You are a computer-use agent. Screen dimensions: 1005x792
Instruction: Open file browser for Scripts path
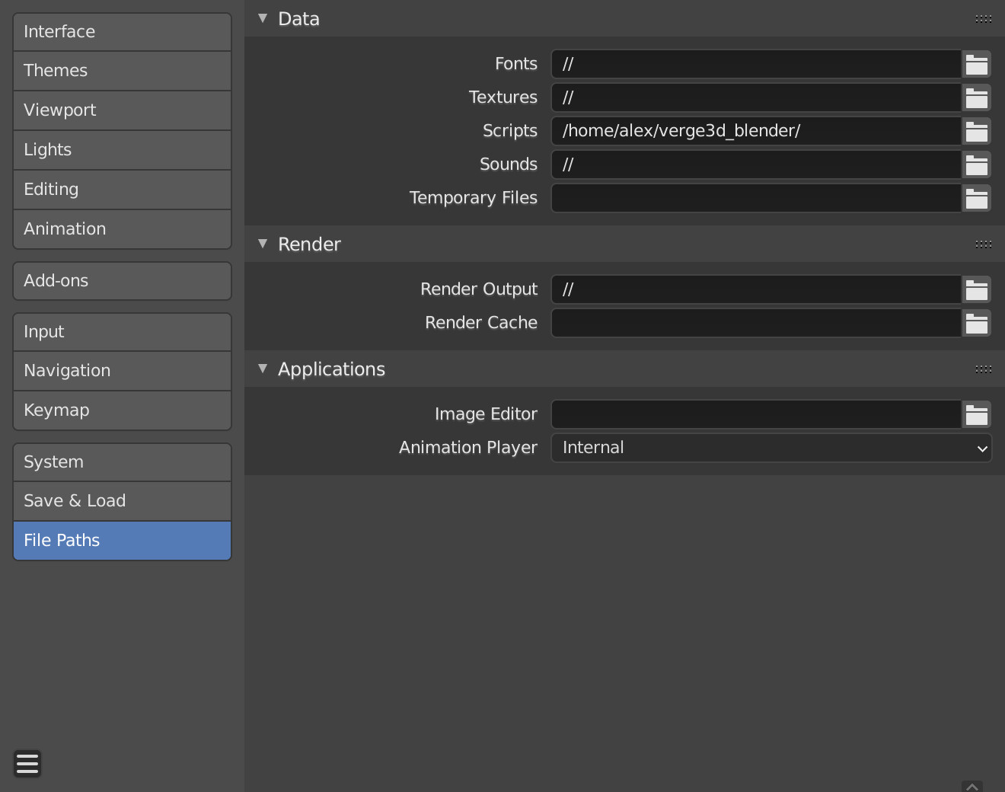(x=976, y=131)
